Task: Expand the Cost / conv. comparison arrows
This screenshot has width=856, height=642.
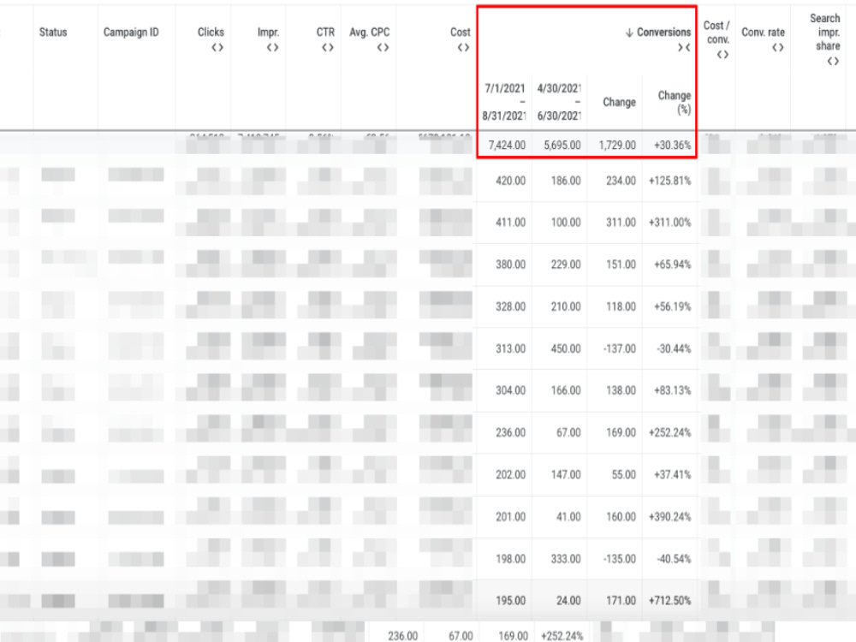Action: pos(722,55)
